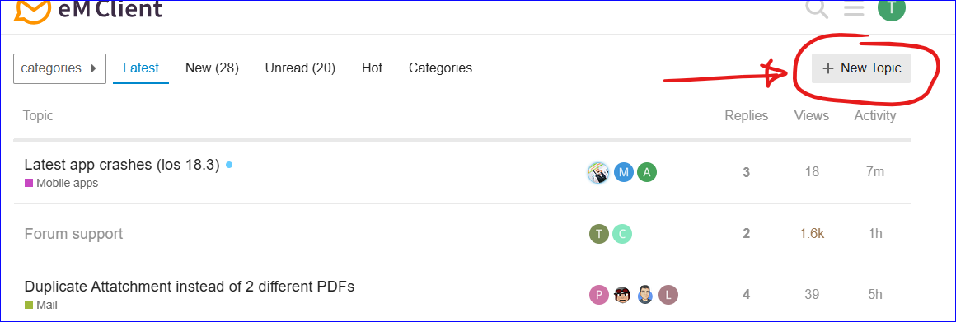Click the green A poster avatar
This screenshot has height=322, width=956.
click(x=647, y=173)
